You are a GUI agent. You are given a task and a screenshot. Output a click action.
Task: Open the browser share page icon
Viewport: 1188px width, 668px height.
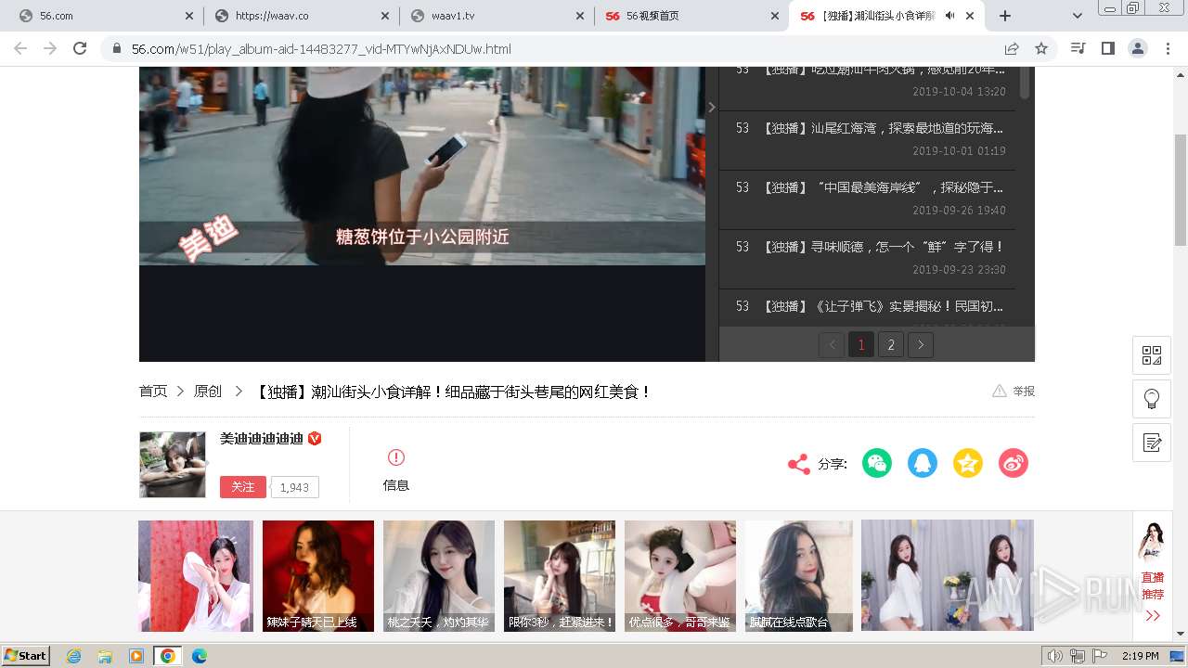coord(1012,48)
